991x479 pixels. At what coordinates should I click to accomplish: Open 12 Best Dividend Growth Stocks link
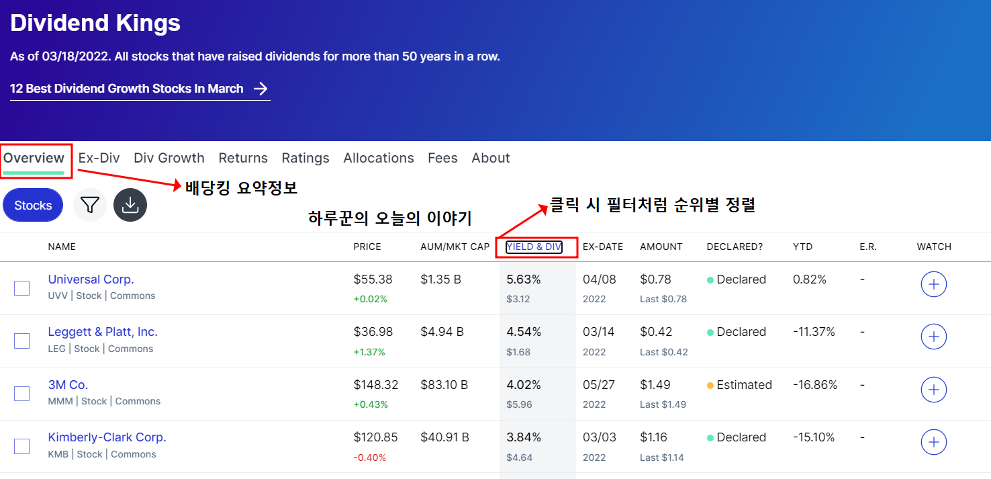pos(140,89)
